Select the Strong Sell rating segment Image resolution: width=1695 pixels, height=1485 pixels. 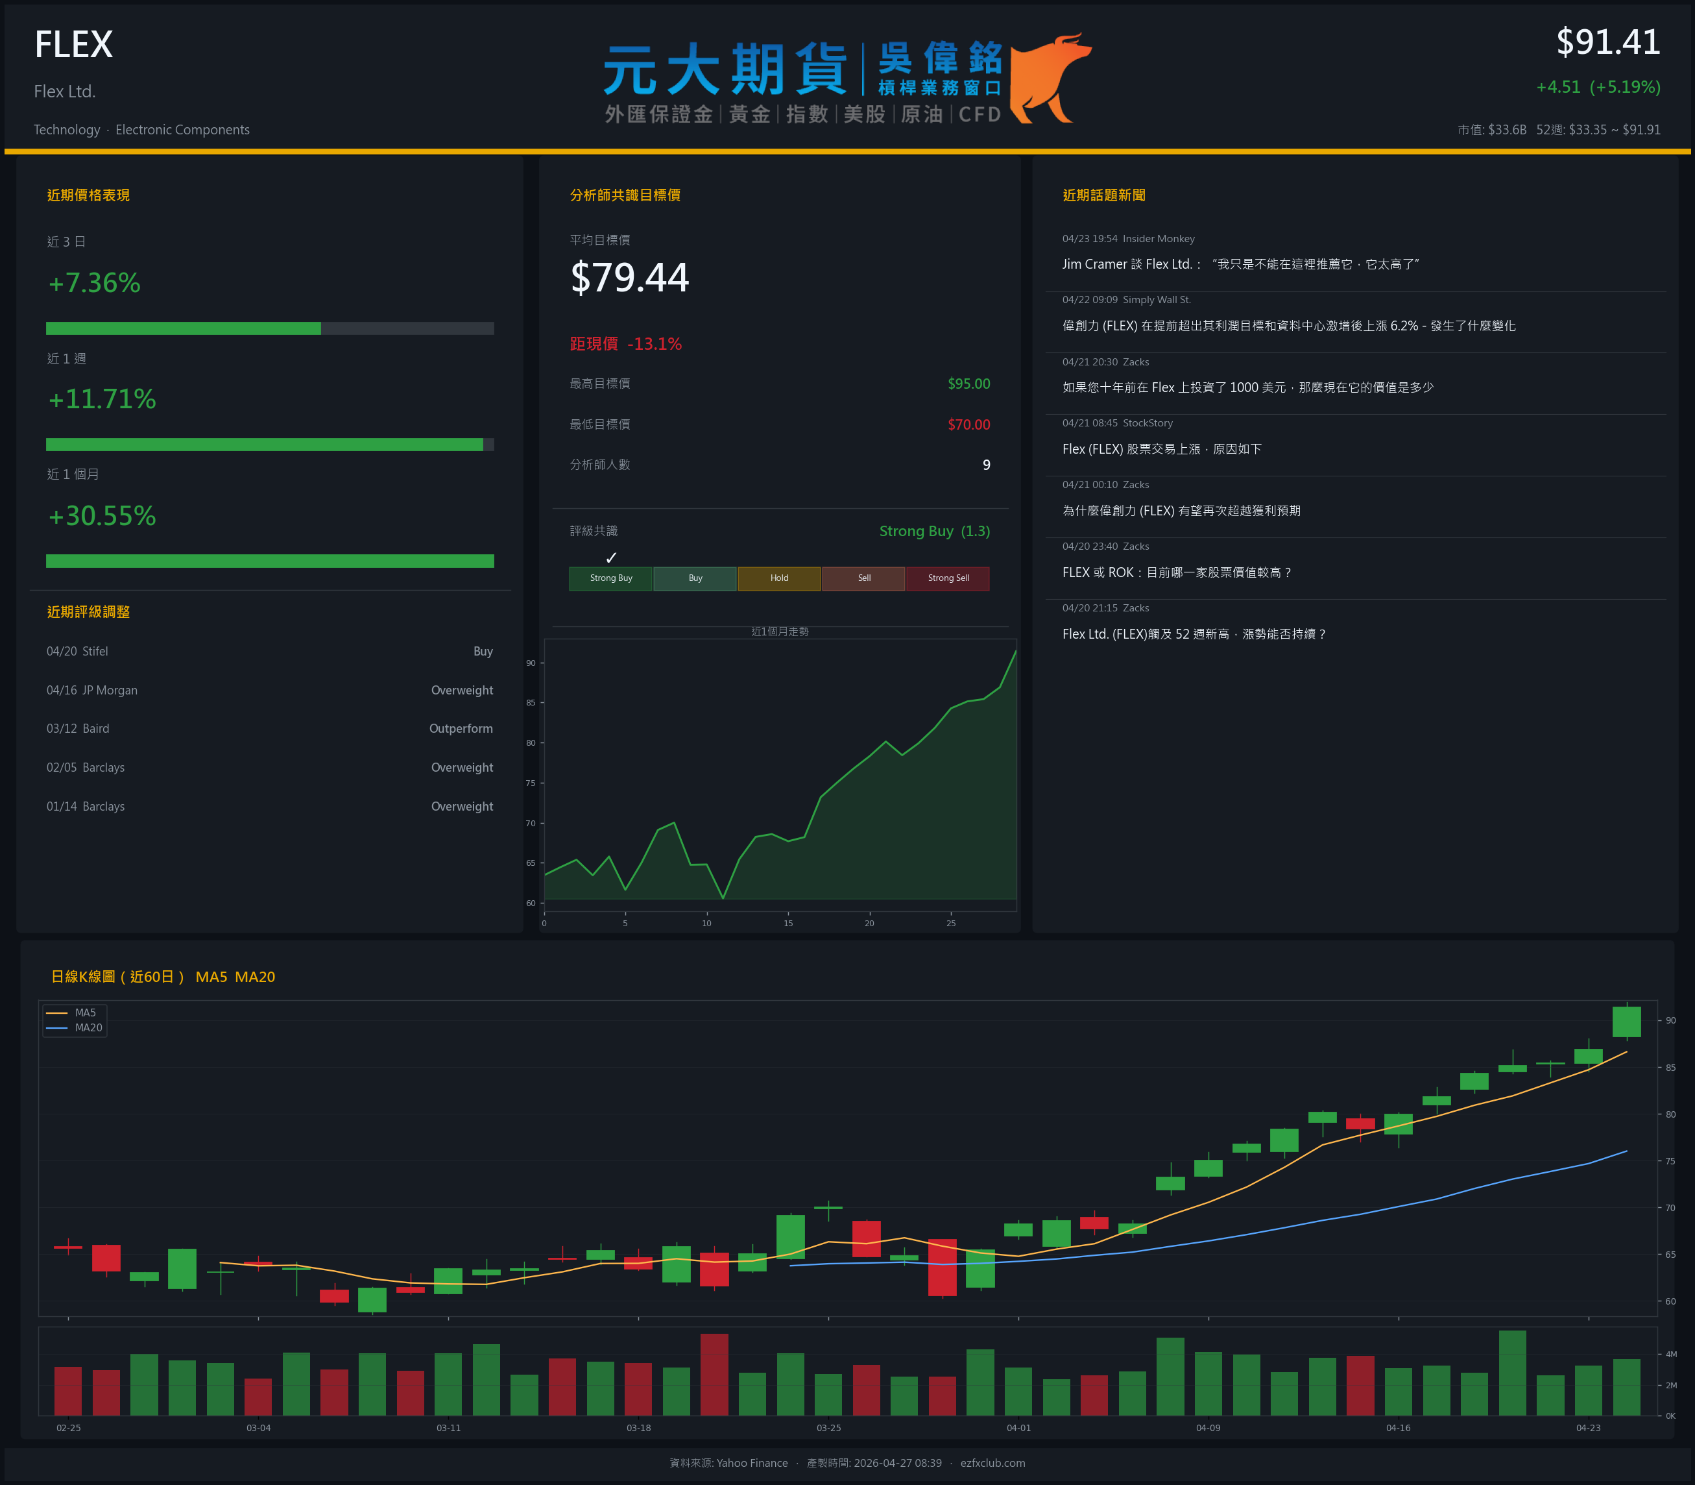tap(948, 578)
